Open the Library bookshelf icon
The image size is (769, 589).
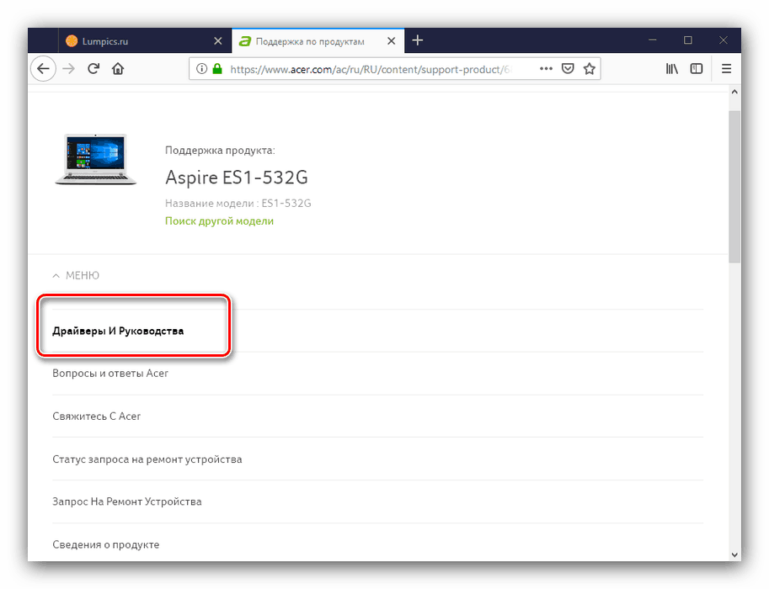pyautogui.click(x=672, y=69)
